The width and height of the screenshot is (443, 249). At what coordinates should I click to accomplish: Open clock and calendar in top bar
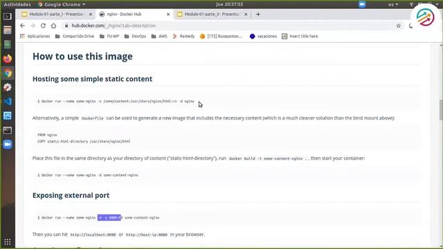[x=229, y=4]
